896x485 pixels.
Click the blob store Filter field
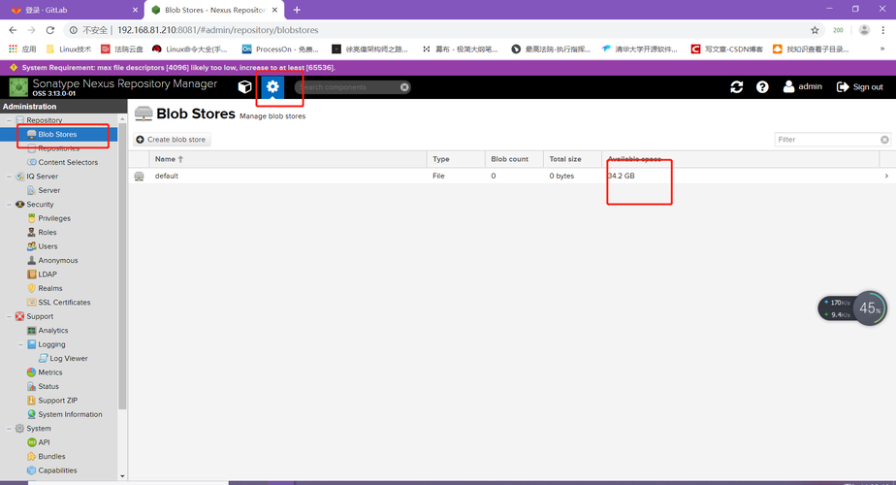[x=827, y=140]
